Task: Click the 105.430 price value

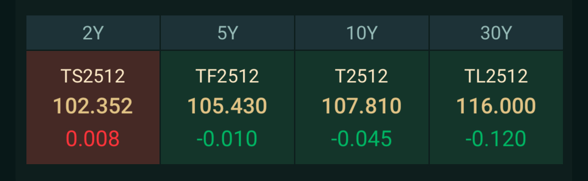Action: pos(227,106)
